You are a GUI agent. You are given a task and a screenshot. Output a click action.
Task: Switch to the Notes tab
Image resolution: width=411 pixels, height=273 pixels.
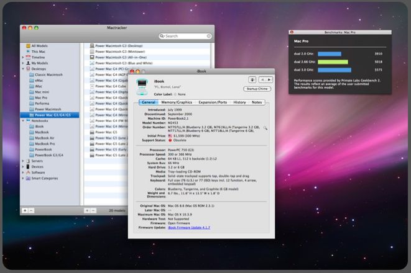coord(257,102)
